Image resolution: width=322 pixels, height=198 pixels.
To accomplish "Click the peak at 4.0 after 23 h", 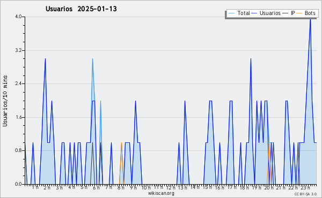I will (x=310, y=19).
